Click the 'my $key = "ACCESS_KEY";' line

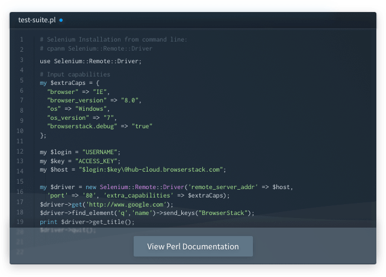[x=80, y=161]
